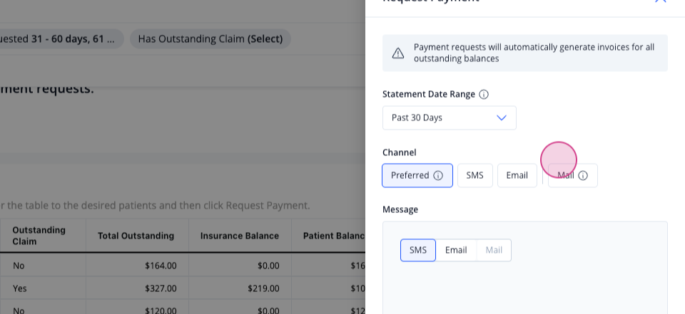The width and height of the screenshot is (685, 314).
Task: Close the Request Payment panel
Action: pos(660,0)
